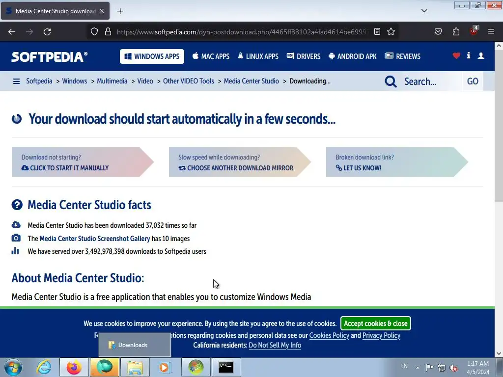Open the network tray icon
This screenshot has height=377, width=503.
tap(442, 368)
